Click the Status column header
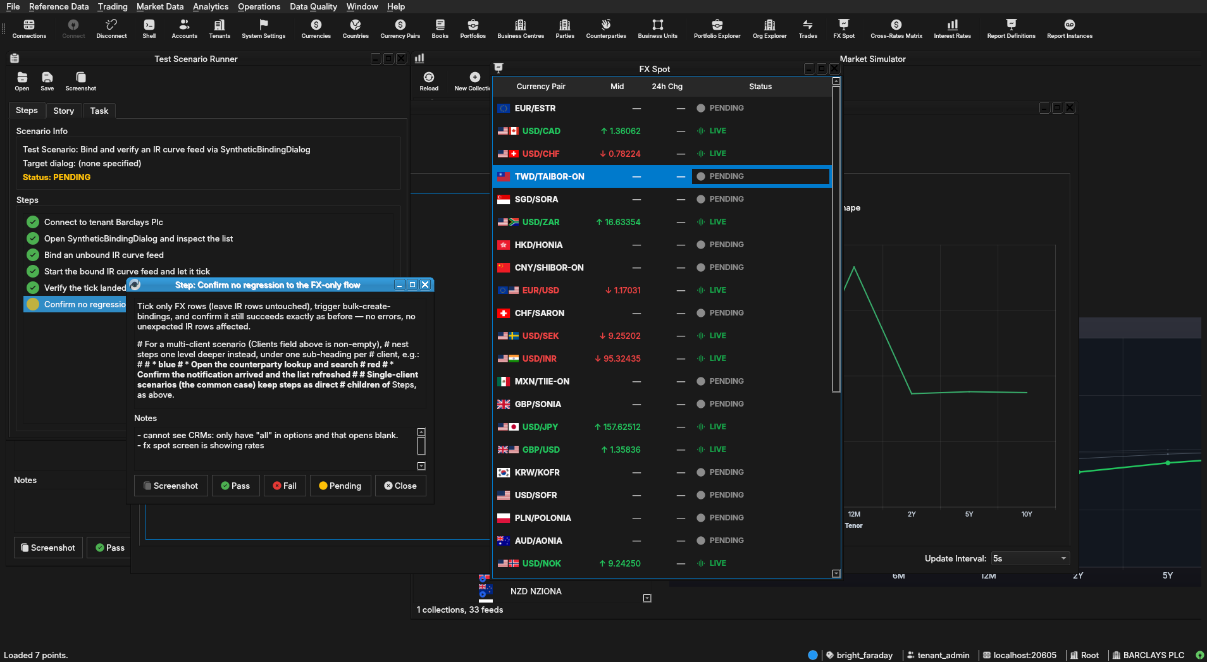Screen dimensions: 1207x662 click(760, 87)
